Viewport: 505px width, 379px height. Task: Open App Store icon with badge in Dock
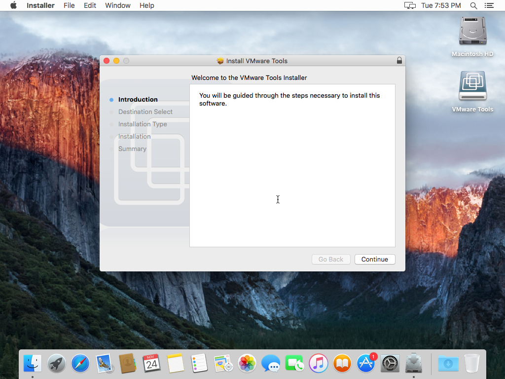tap(366, 363)
